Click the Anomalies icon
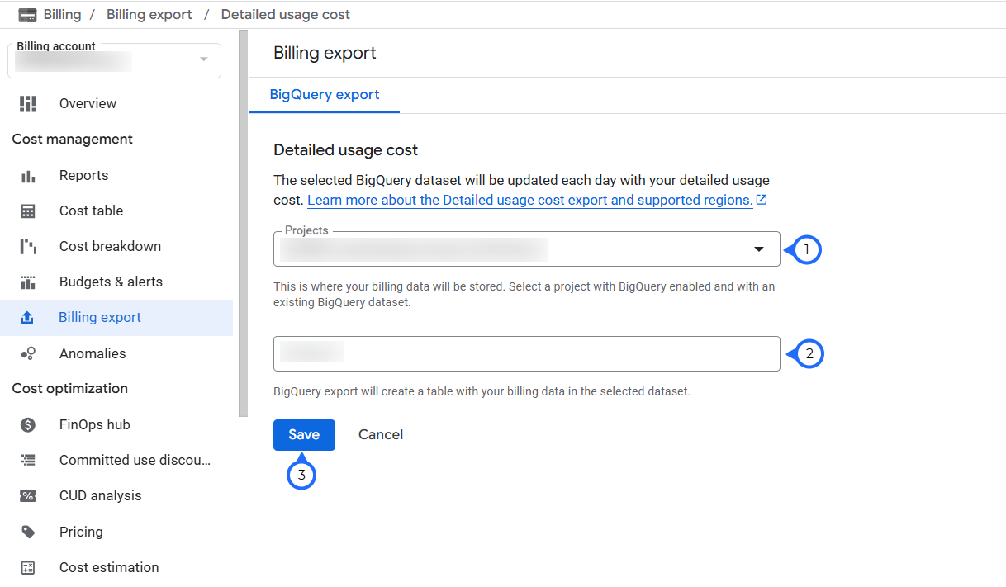Image resolution: width=1006 pixels, height=587 pixels. point(28,353)
